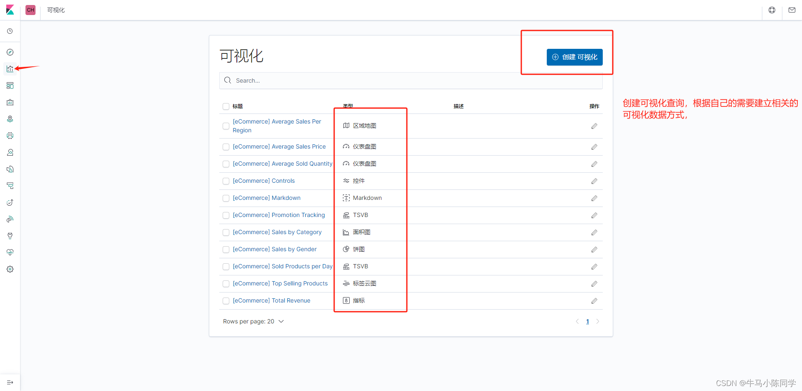The image size is (802, 391).
Task: Click in the Search... input field
Action: pyautogui.click(x=411, y=81)
